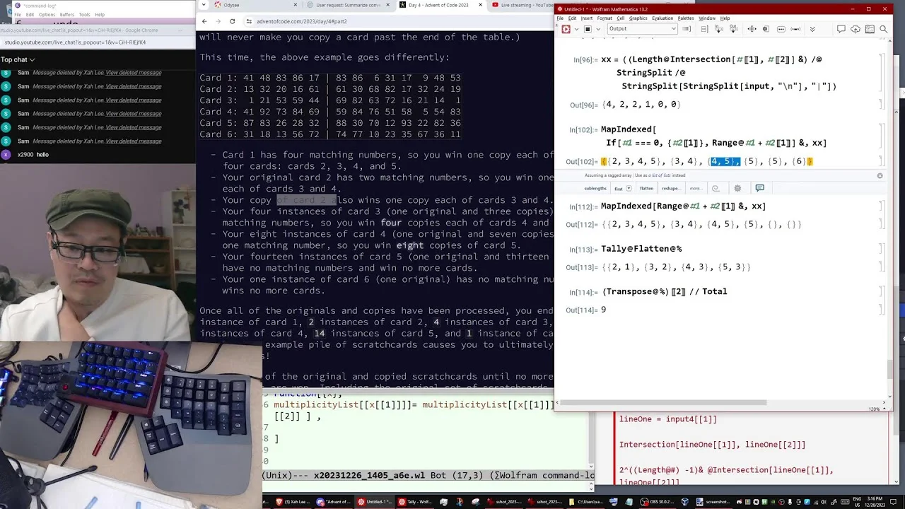Expand the toolbar overflow double-chevron
Screen dimensions: 905x509
click(812, 29)
